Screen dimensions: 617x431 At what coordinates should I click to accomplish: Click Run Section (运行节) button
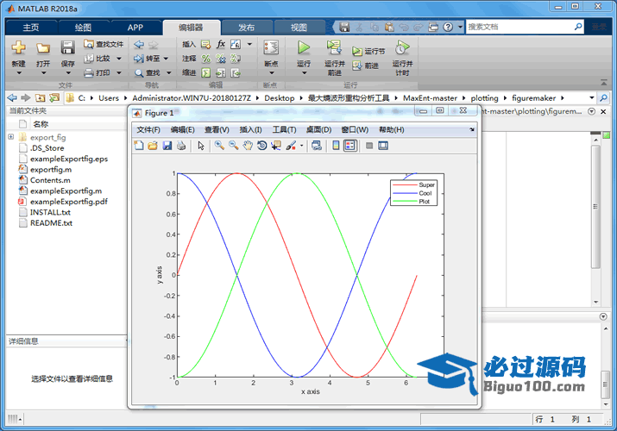point(368,51)
